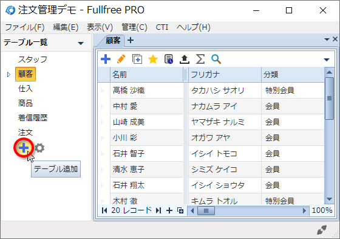Open the CTI menu

pos(162,27)
